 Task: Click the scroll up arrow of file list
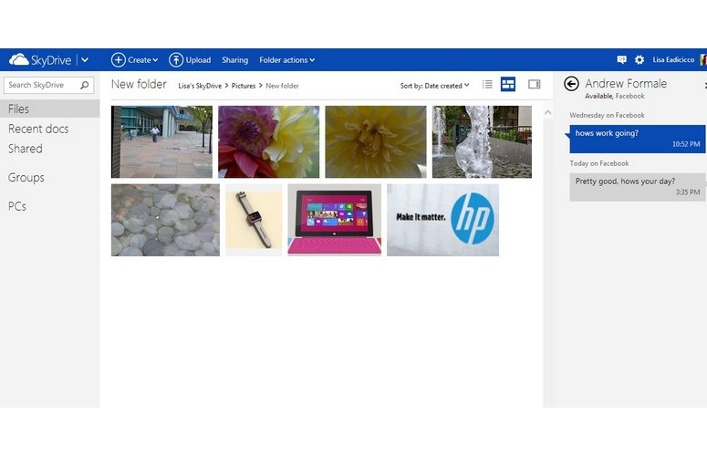click(548, 112)
